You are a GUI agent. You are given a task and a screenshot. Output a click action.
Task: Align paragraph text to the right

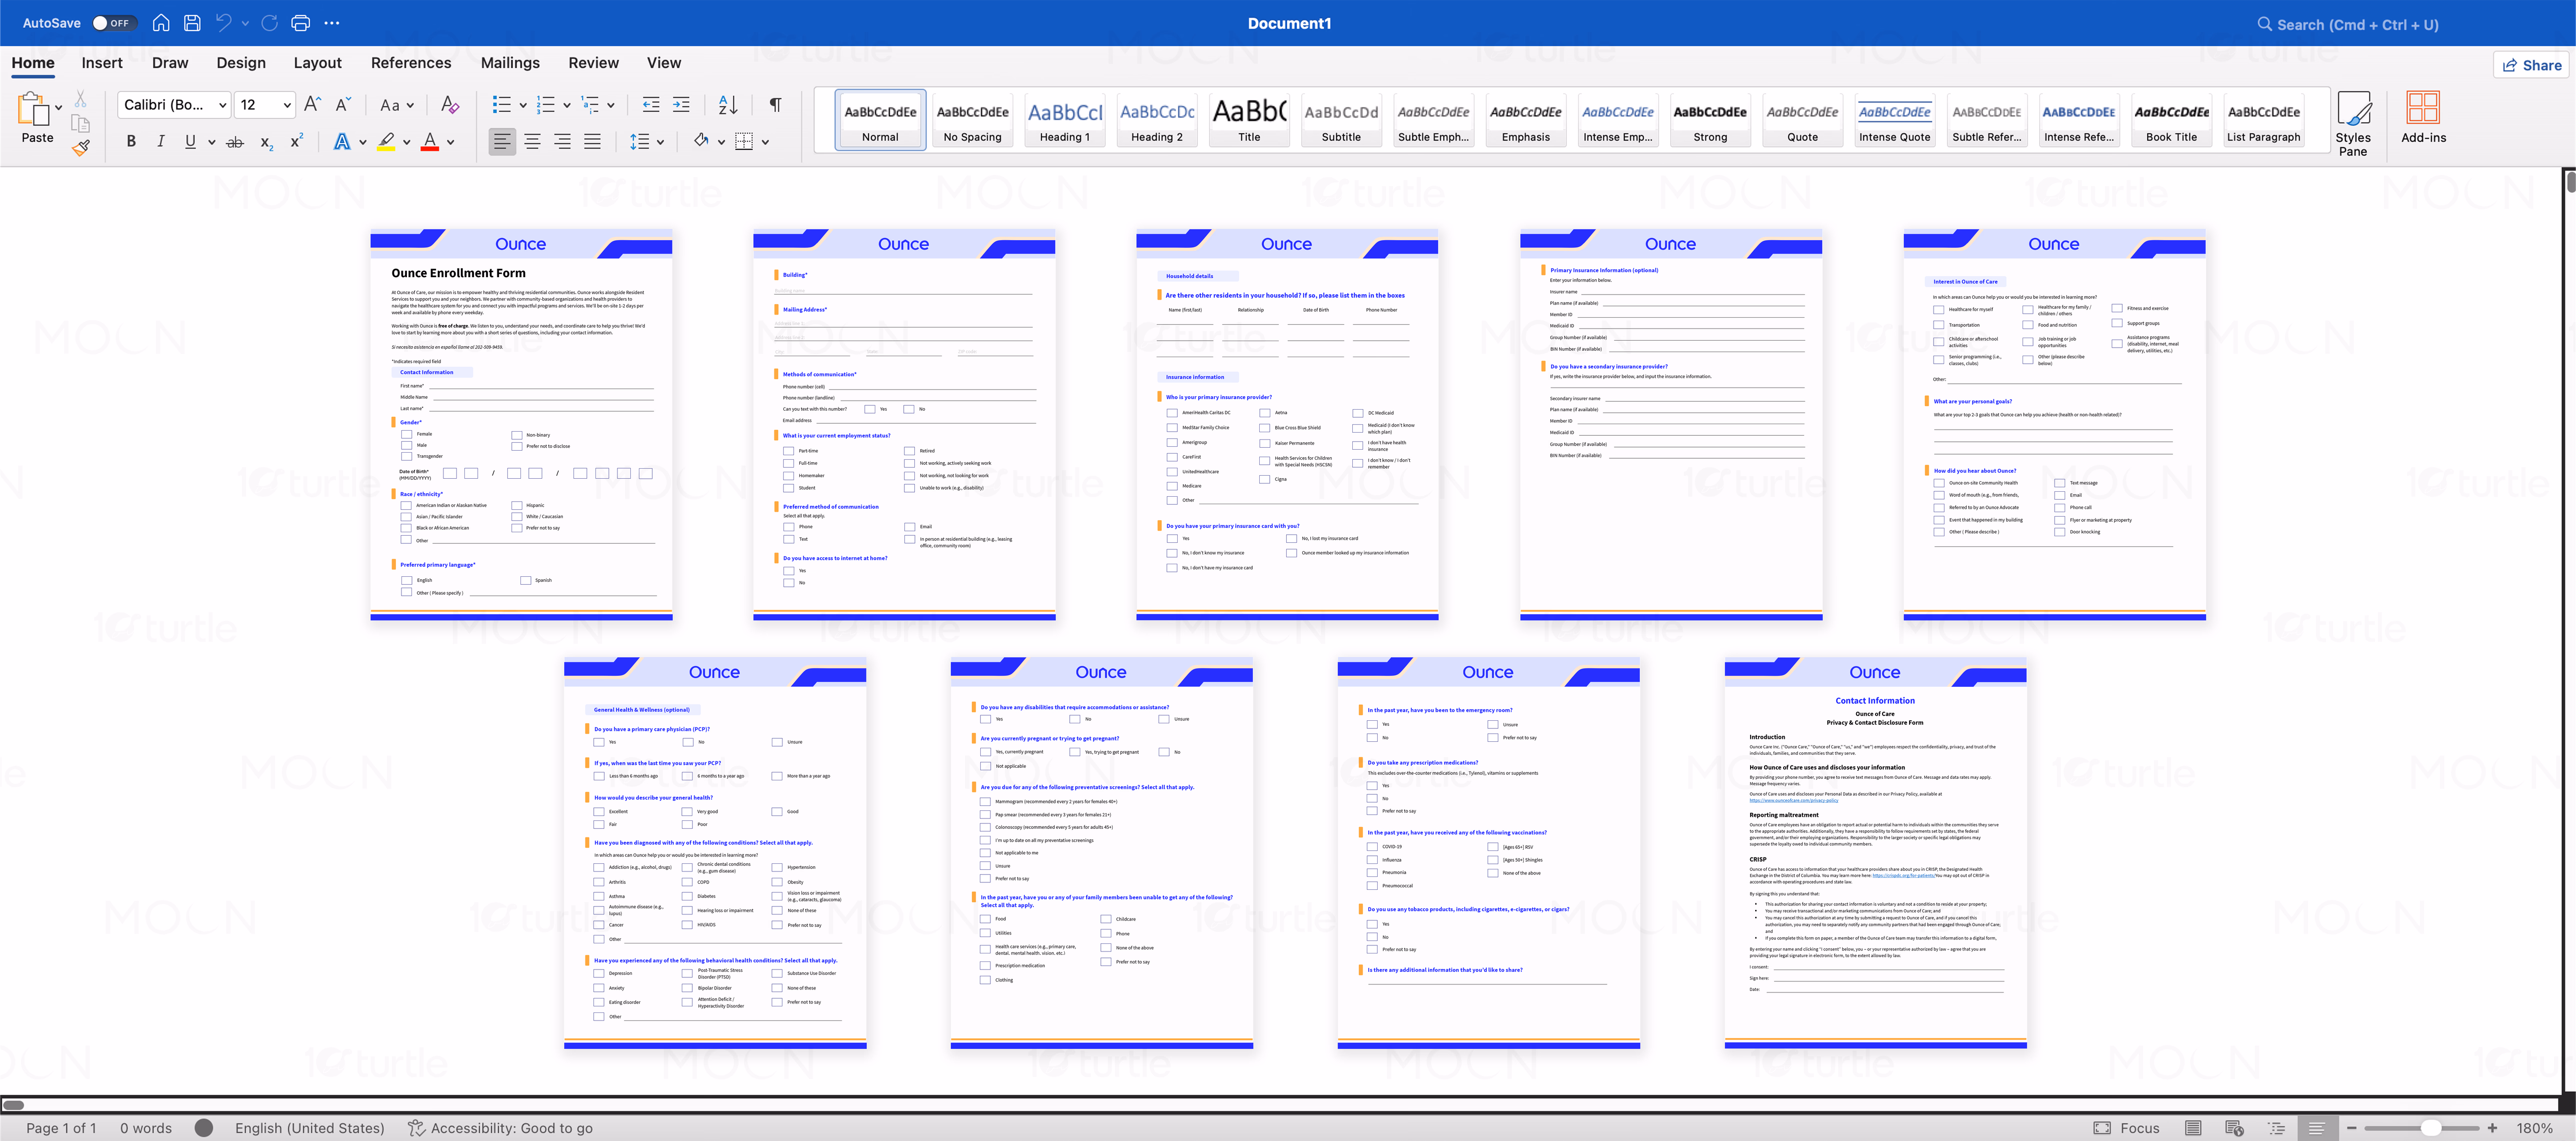click(562, 141)
